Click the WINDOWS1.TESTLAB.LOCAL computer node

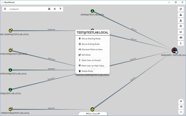pos(174,50)
